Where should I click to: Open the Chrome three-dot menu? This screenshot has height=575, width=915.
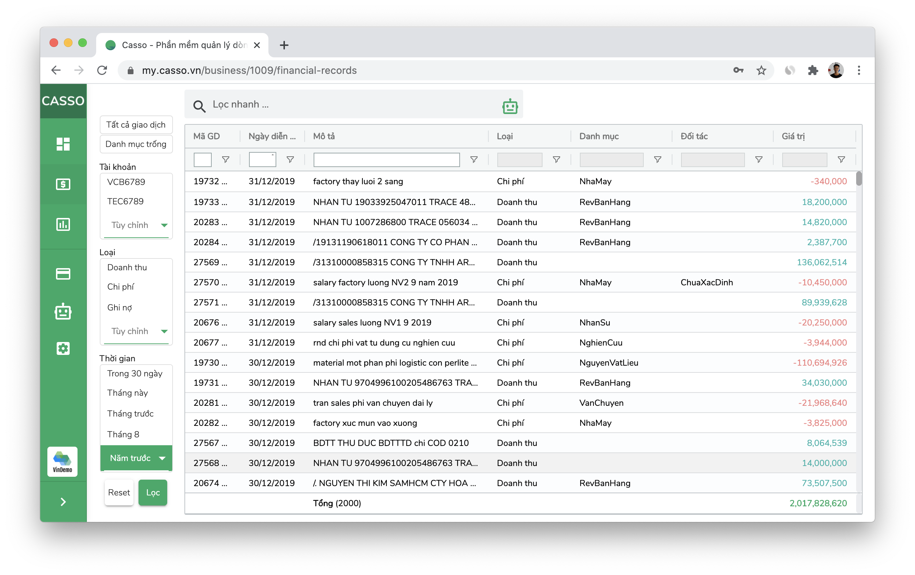858,70
